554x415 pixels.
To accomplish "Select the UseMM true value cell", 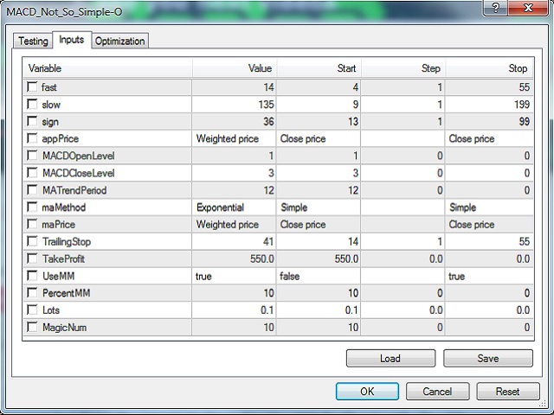I will pos(233,277).
